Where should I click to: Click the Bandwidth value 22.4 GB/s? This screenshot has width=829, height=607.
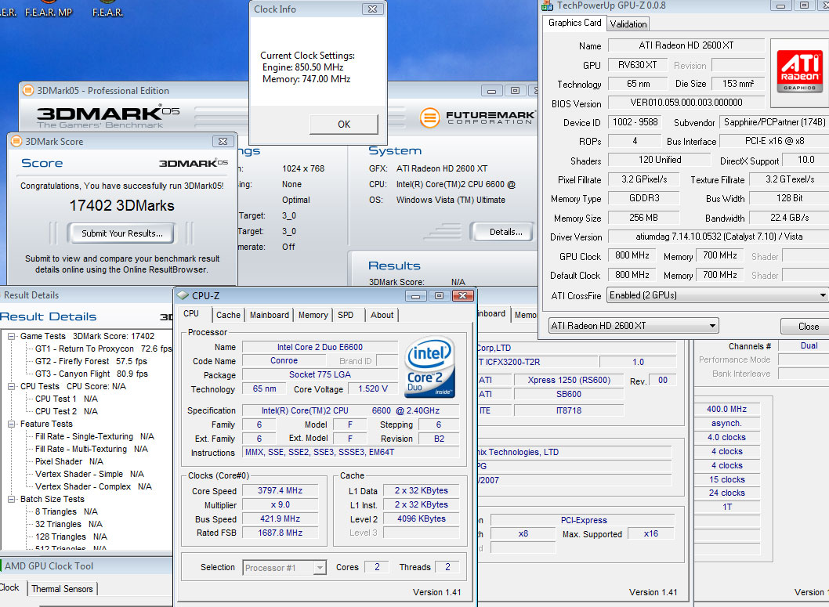click(x=789, y=218)
